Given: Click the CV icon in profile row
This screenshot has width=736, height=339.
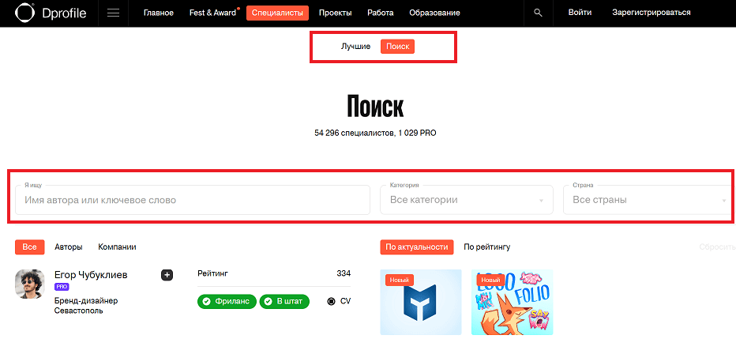Looking at the screenshot, I should pos(331,301).
